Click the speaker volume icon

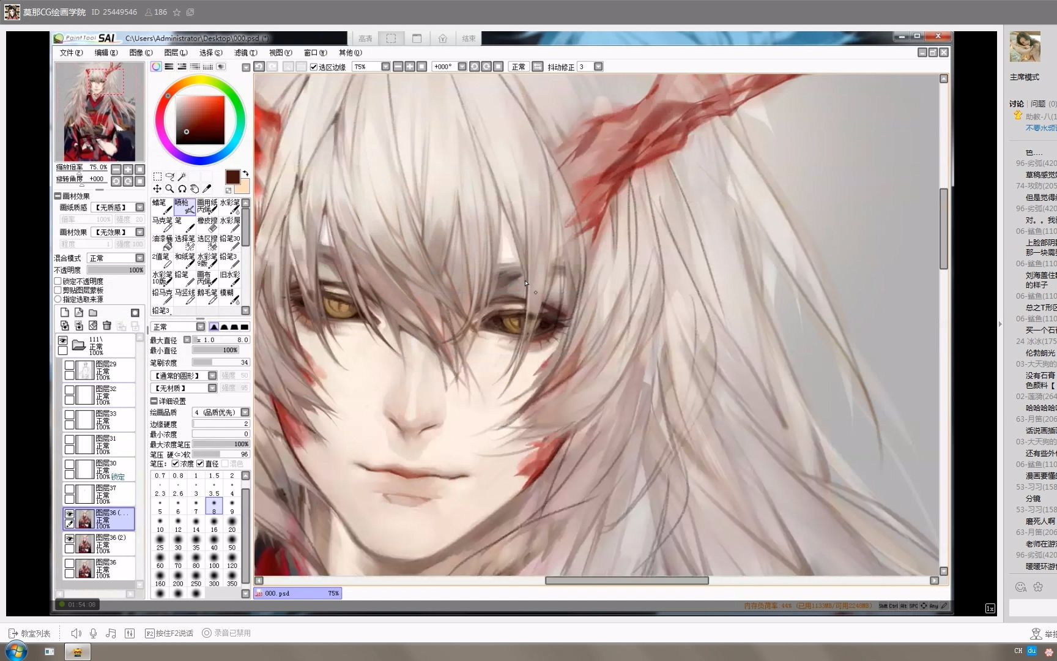pos(76,633)
